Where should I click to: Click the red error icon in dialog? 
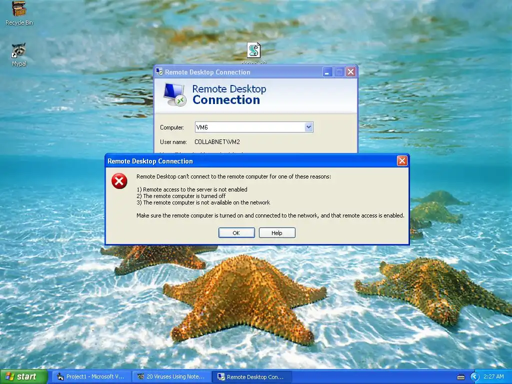[x=119, y=181]
